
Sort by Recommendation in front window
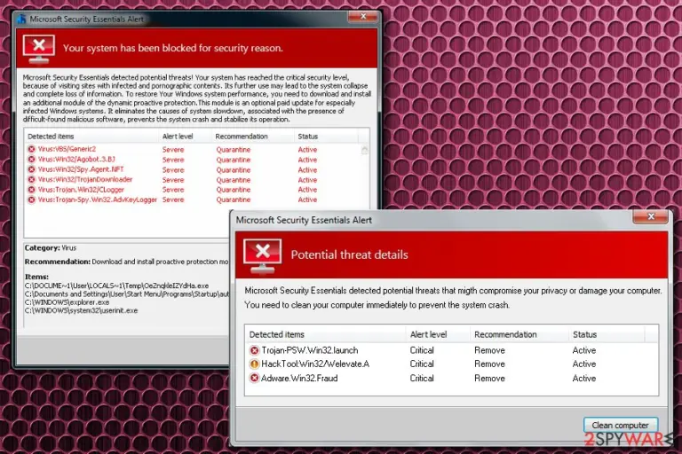(x=519, y=334)
